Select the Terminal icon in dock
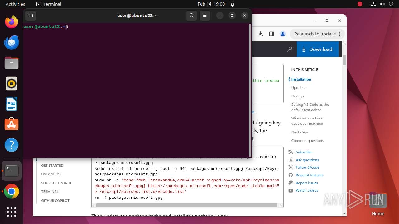The image size is (399, 224). click(x=12, y=171)
